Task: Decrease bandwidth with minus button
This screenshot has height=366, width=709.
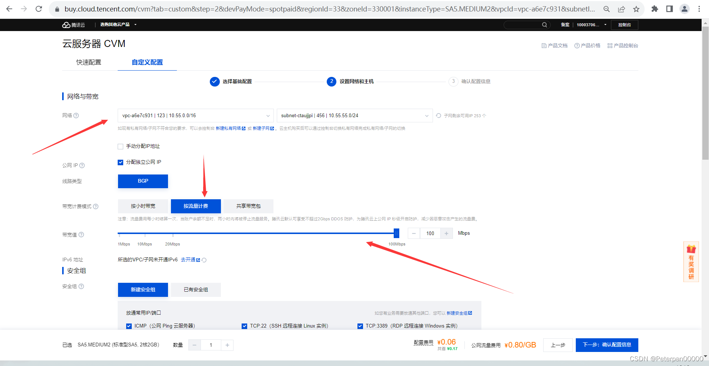Action: tap(414, 233)
